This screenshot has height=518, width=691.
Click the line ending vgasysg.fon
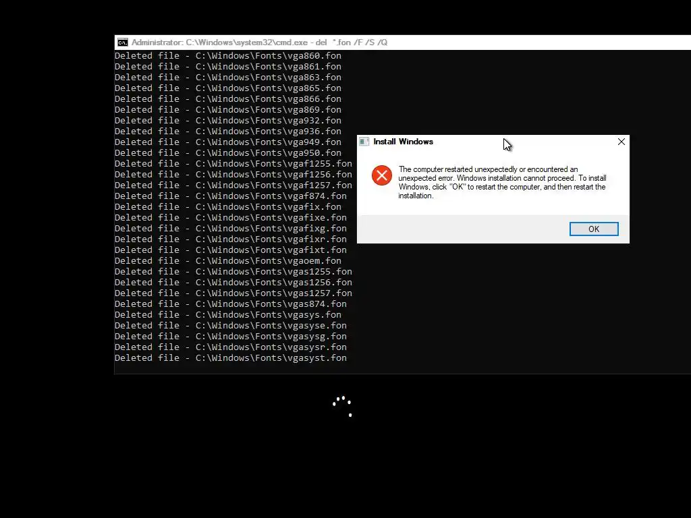click(x=231, y=336)
